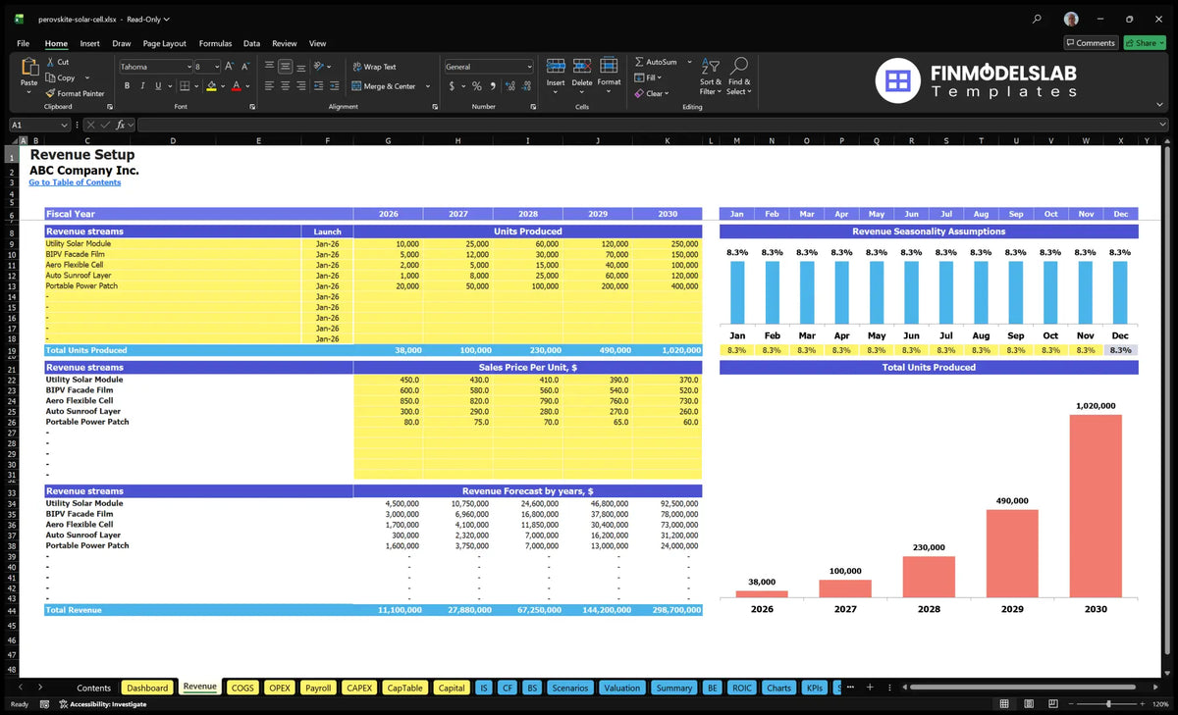Switch to the Valuation sheet tab
1178x715 pixels.
coord(621,688)
